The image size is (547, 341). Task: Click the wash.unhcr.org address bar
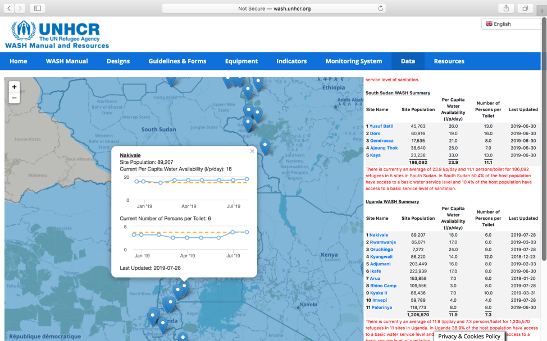[x=274, y=8]
